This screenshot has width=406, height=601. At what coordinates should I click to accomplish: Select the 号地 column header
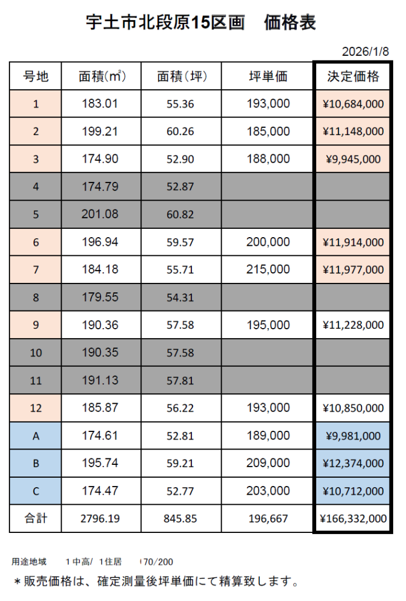(x=35, y=76)
